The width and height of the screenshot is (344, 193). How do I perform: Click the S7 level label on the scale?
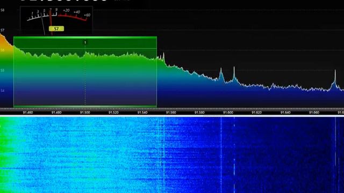click(x=2, y=30)
